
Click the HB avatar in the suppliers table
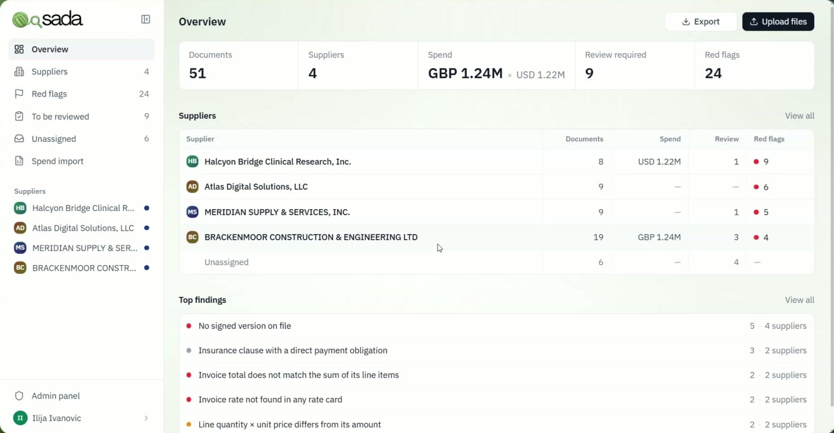192,162
